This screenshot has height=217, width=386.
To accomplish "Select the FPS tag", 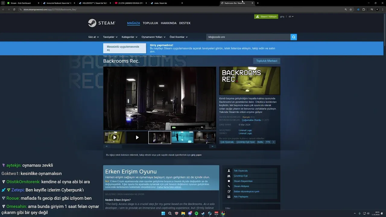I will (268, 142).
